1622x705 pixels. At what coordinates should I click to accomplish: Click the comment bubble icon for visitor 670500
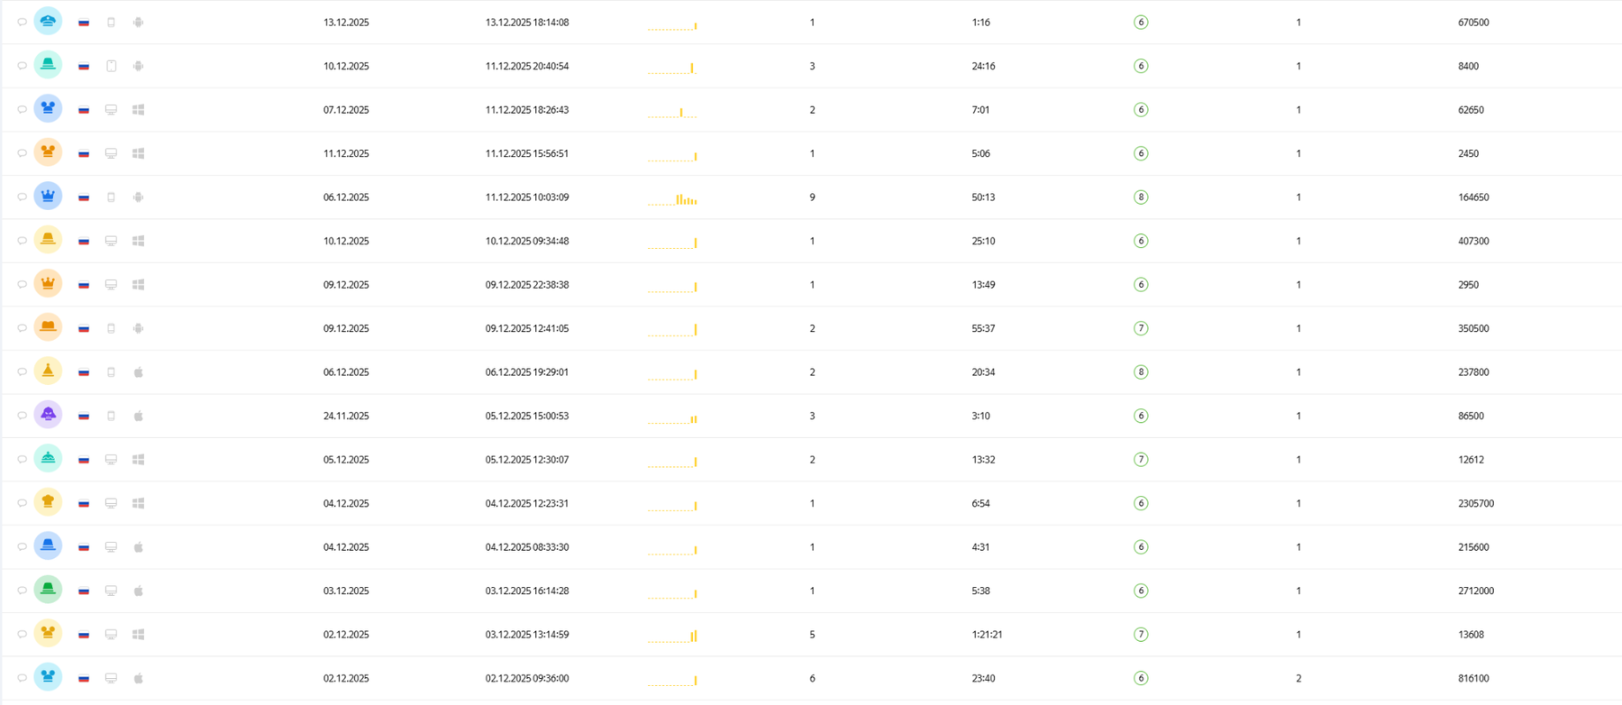click(x=23, y=22)
